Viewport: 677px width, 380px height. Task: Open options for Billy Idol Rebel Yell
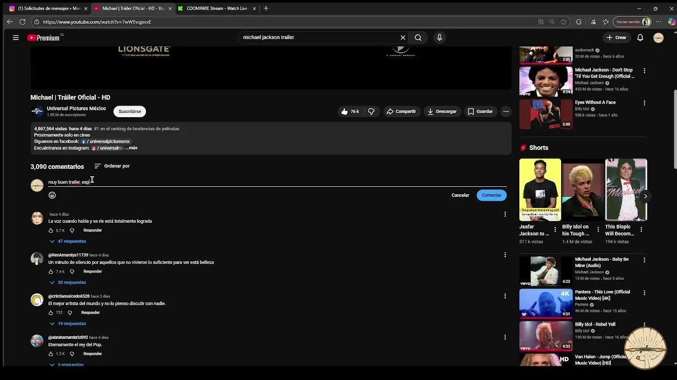(644, 325)
